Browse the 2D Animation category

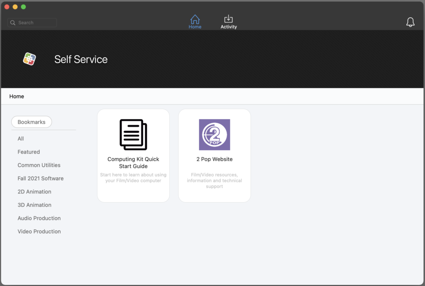[x=34, y=192]
